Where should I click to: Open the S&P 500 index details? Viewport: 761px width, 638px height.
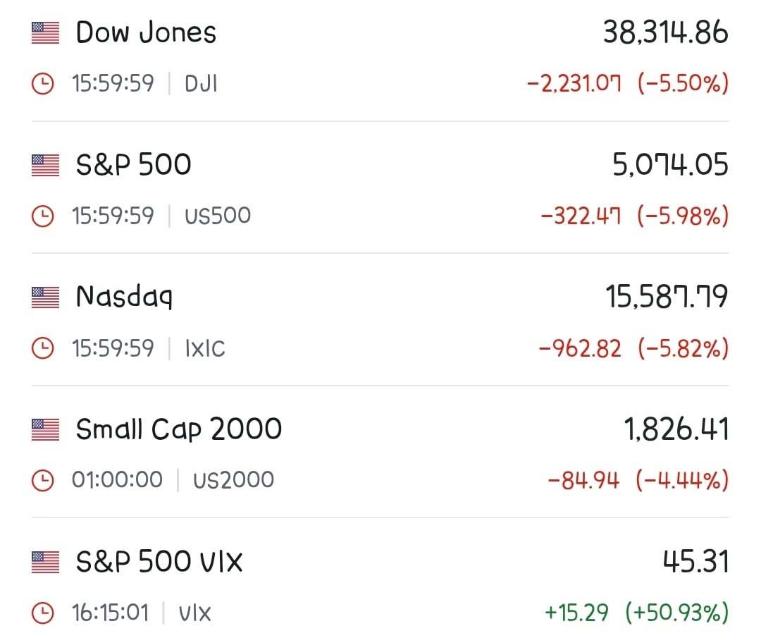(x=380, y=190)
